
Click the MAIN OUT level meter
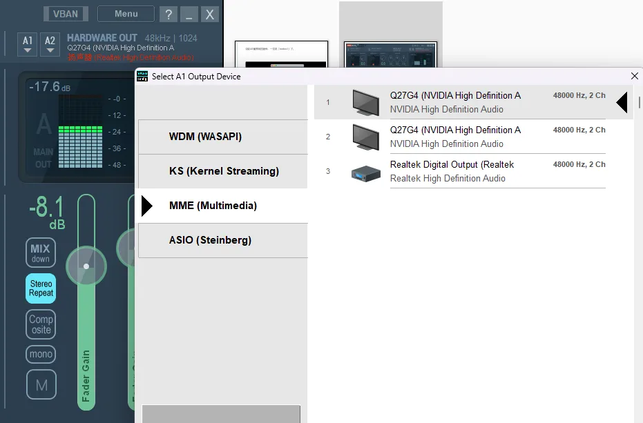(x=80, y=131)
